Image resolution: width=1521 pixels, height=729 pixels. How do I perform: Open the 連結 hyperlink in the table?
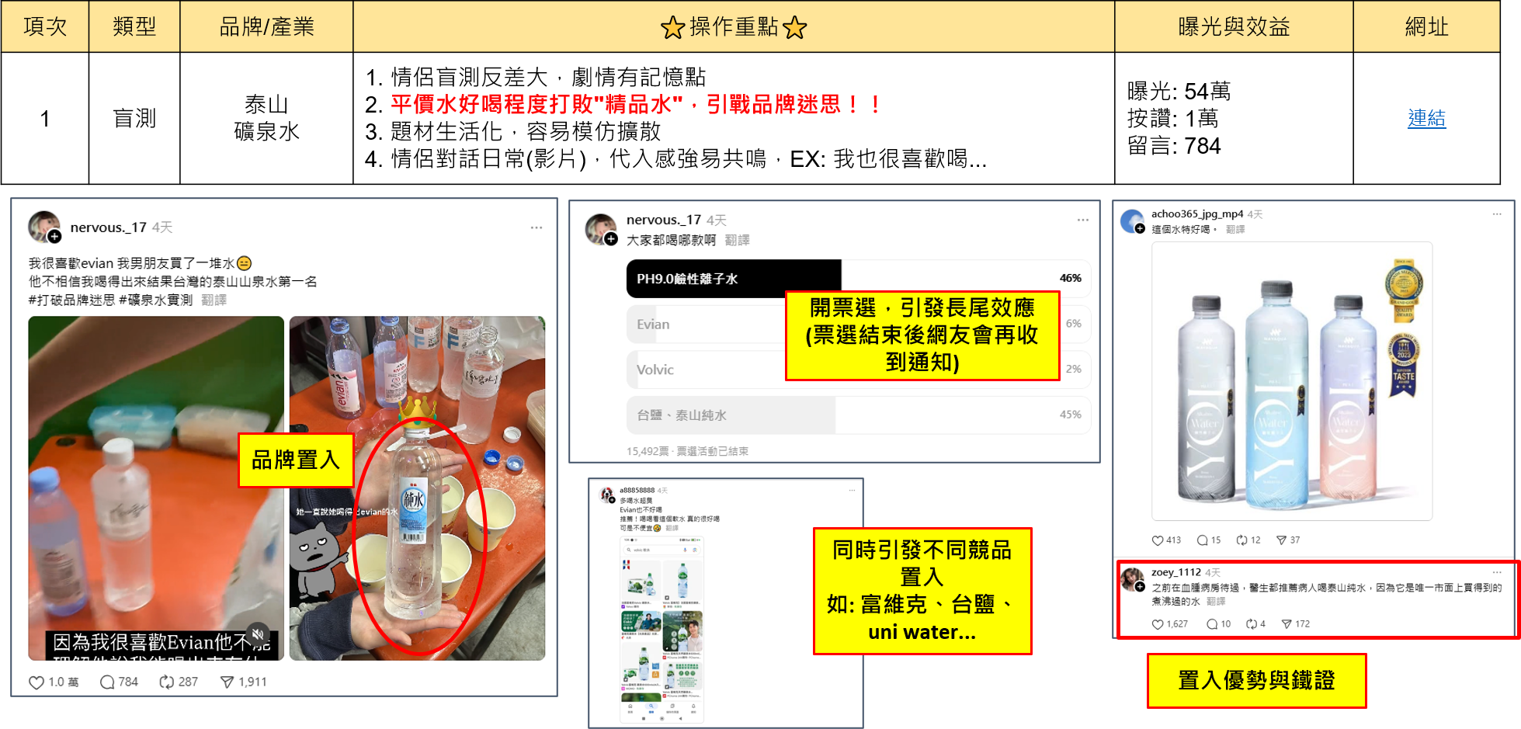coord(1426,118)
